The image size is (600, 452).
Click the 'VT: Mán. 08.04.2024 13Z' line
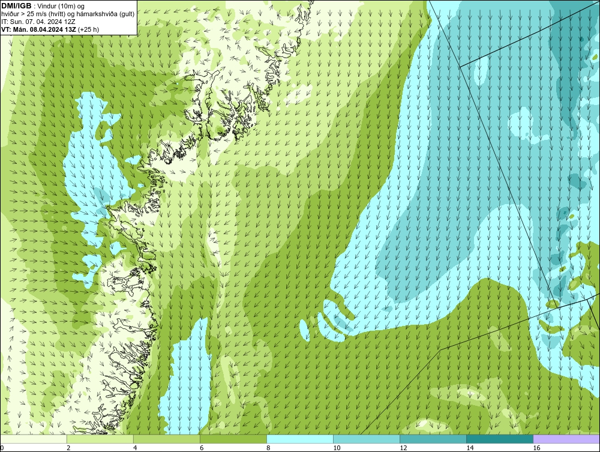pyautogui.click(x=38, y=29)
